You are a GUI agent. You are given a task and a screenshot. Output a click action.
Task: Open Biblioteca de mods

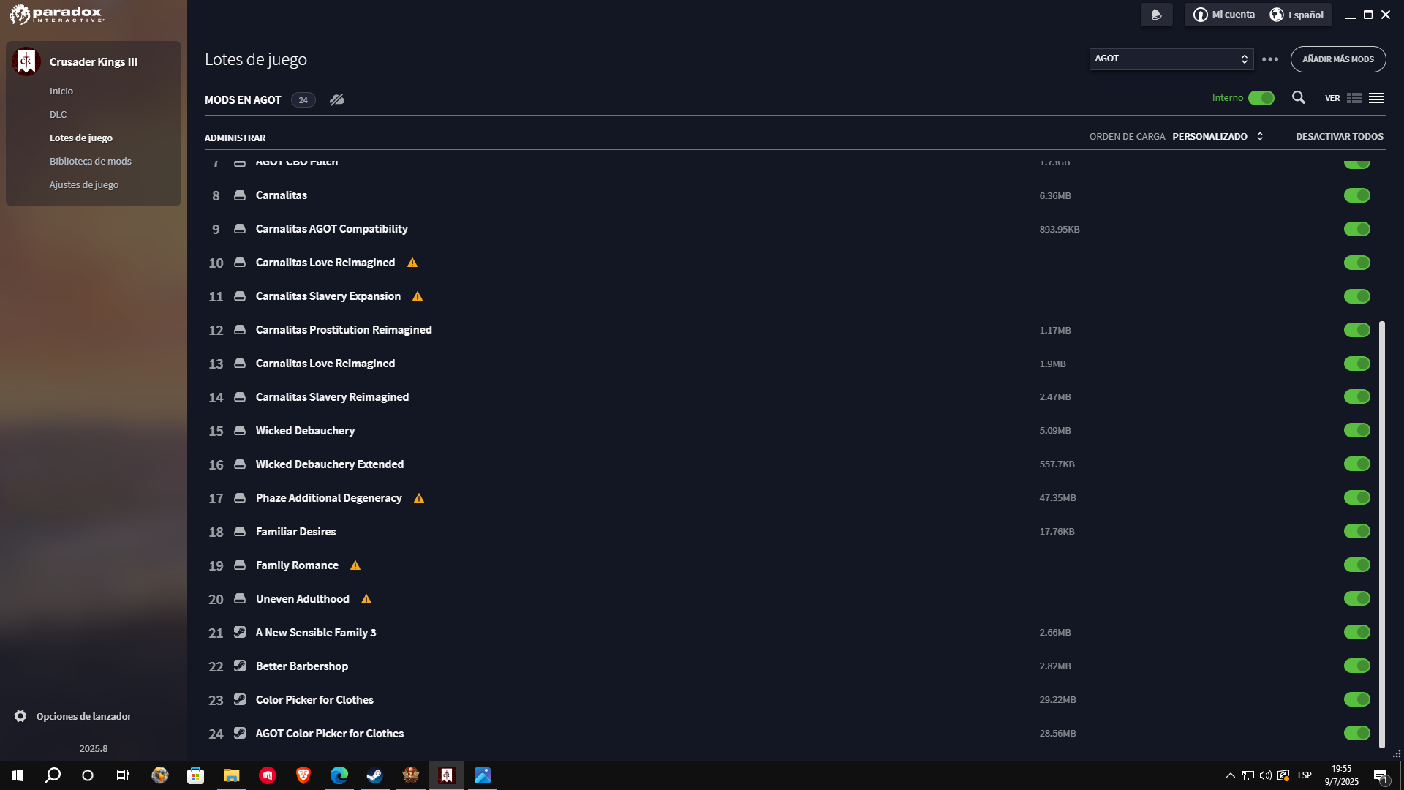pos(91,161)
